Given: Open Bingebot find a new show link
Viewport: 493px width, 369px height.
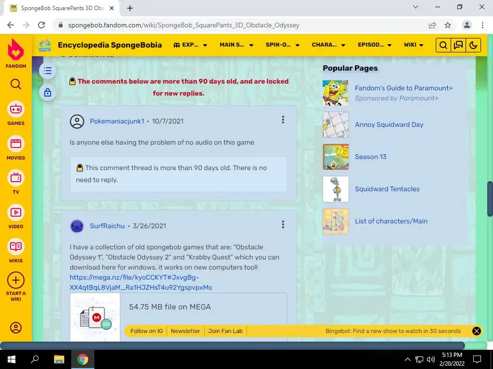Looking at the screenshot, I should (x=393, y=331).
